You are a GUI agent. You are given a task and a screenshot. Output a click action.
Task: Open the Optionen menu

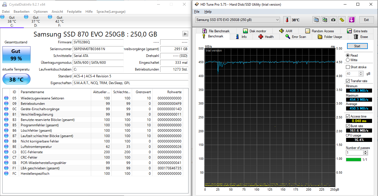pos(41,12)
